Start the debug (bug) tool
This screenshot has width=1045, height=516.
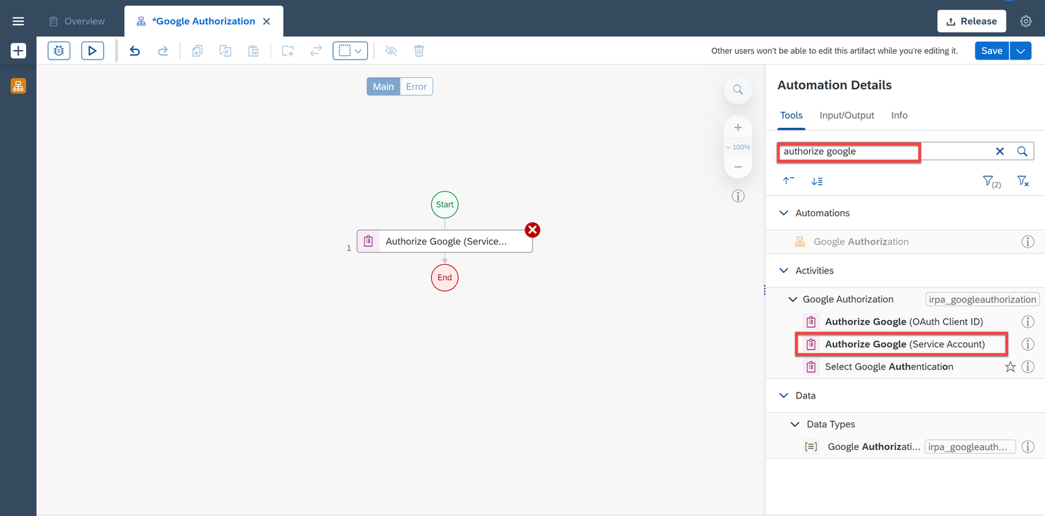tap(59, 51)
